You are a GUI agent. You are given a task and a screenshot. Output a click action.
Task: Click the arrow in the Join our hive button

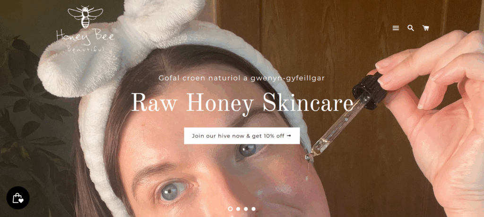(x=289, y=136)
